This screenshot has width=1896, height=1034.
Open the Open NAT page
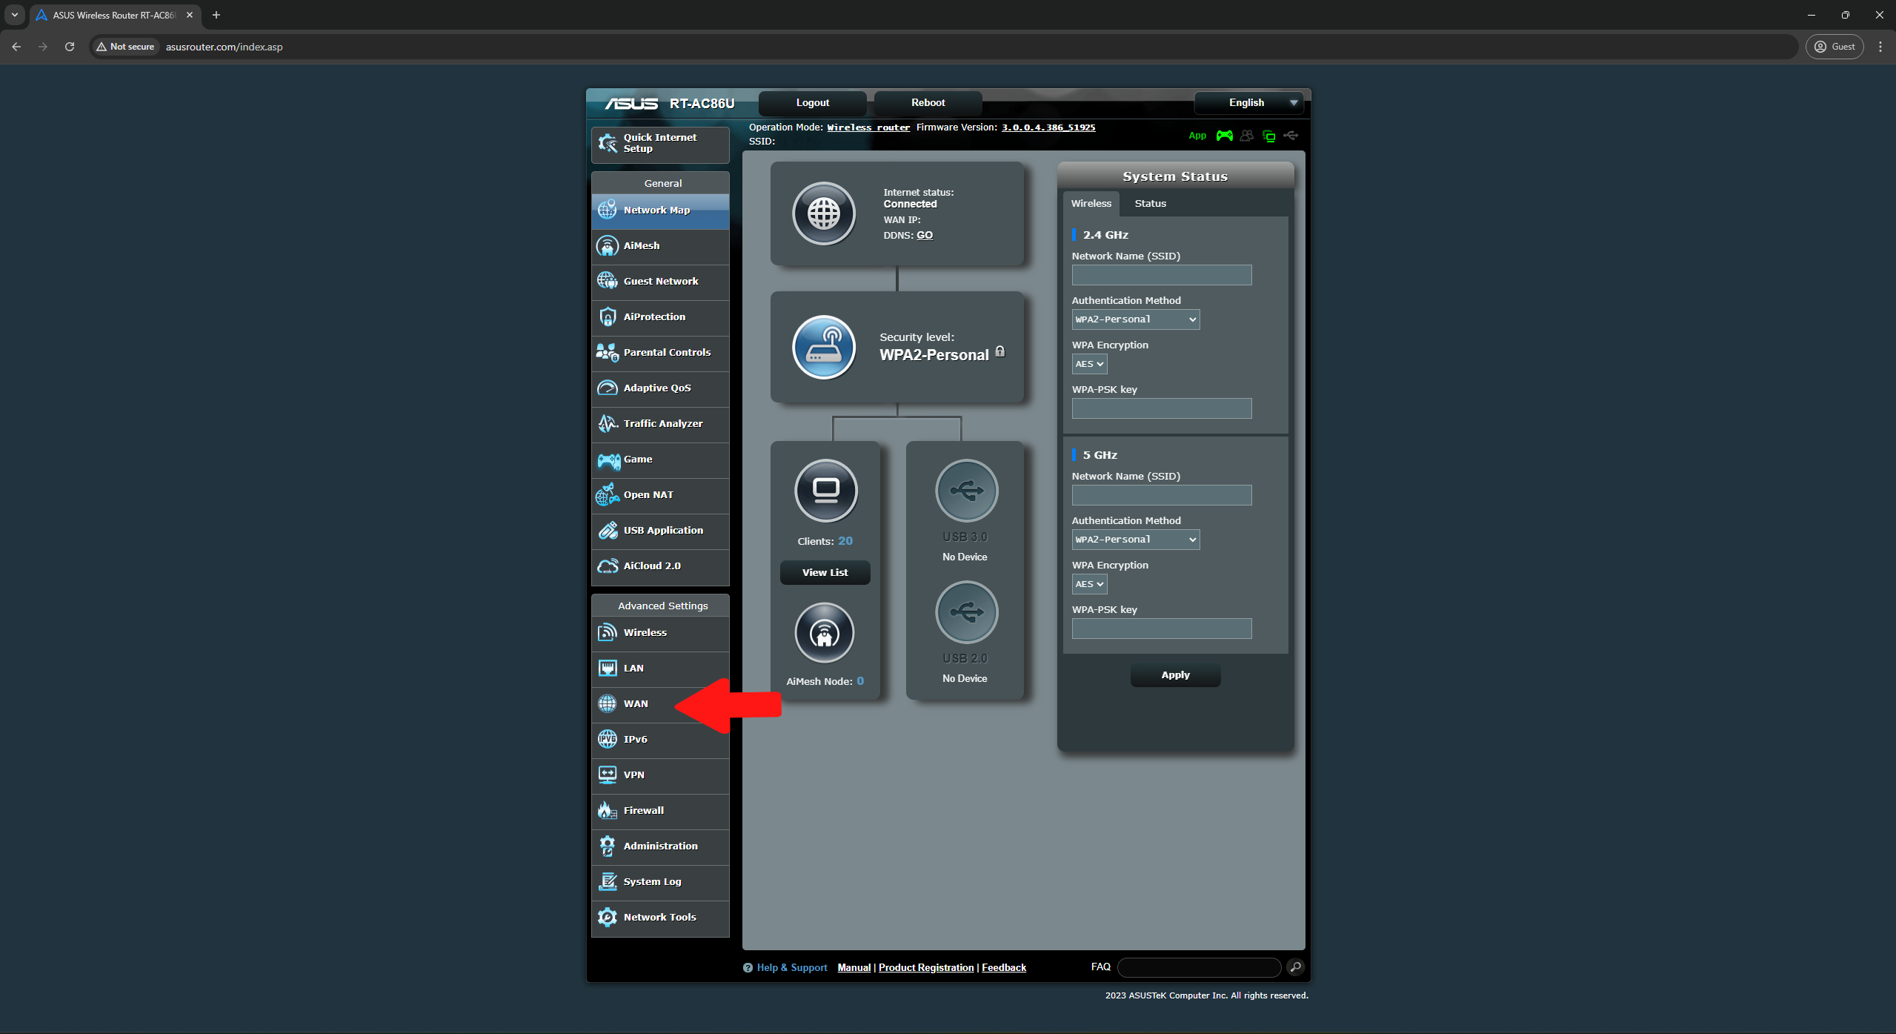pyautogui.click(x=660, y=495)
